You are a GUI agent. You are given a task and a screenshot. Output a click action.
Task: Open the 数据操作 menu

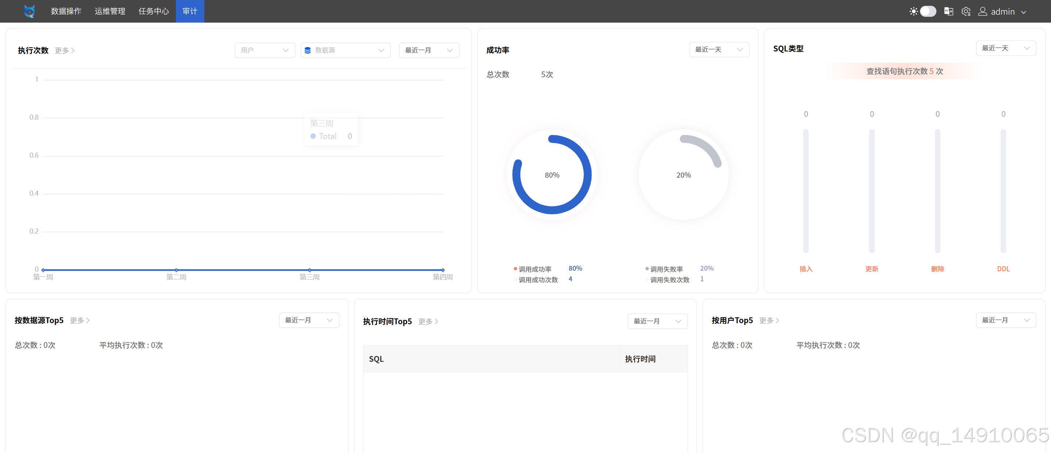(66, 11)
